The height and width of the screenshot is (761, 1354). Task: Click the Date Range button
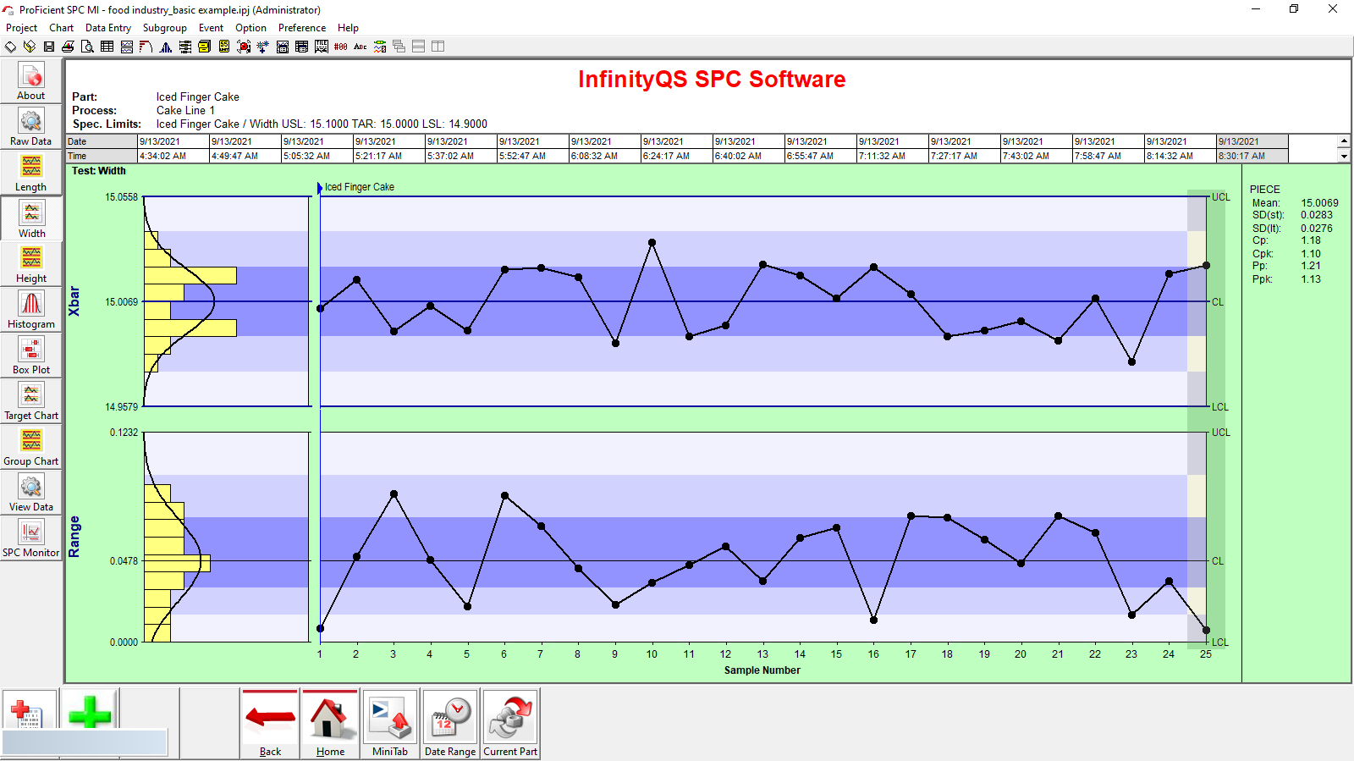(x=450, y=724)
